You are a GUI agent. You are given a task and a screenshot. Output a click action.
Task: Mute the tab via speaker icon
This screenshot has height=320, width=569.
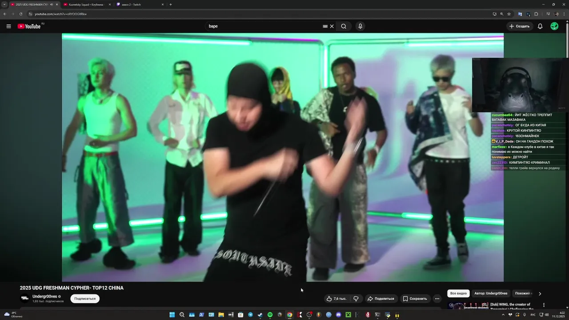coord(52,4)
